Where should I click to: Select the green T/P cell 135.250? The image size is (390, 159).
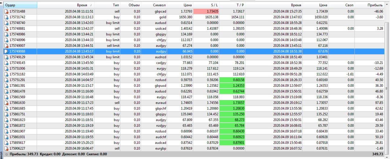coord(232,114)
